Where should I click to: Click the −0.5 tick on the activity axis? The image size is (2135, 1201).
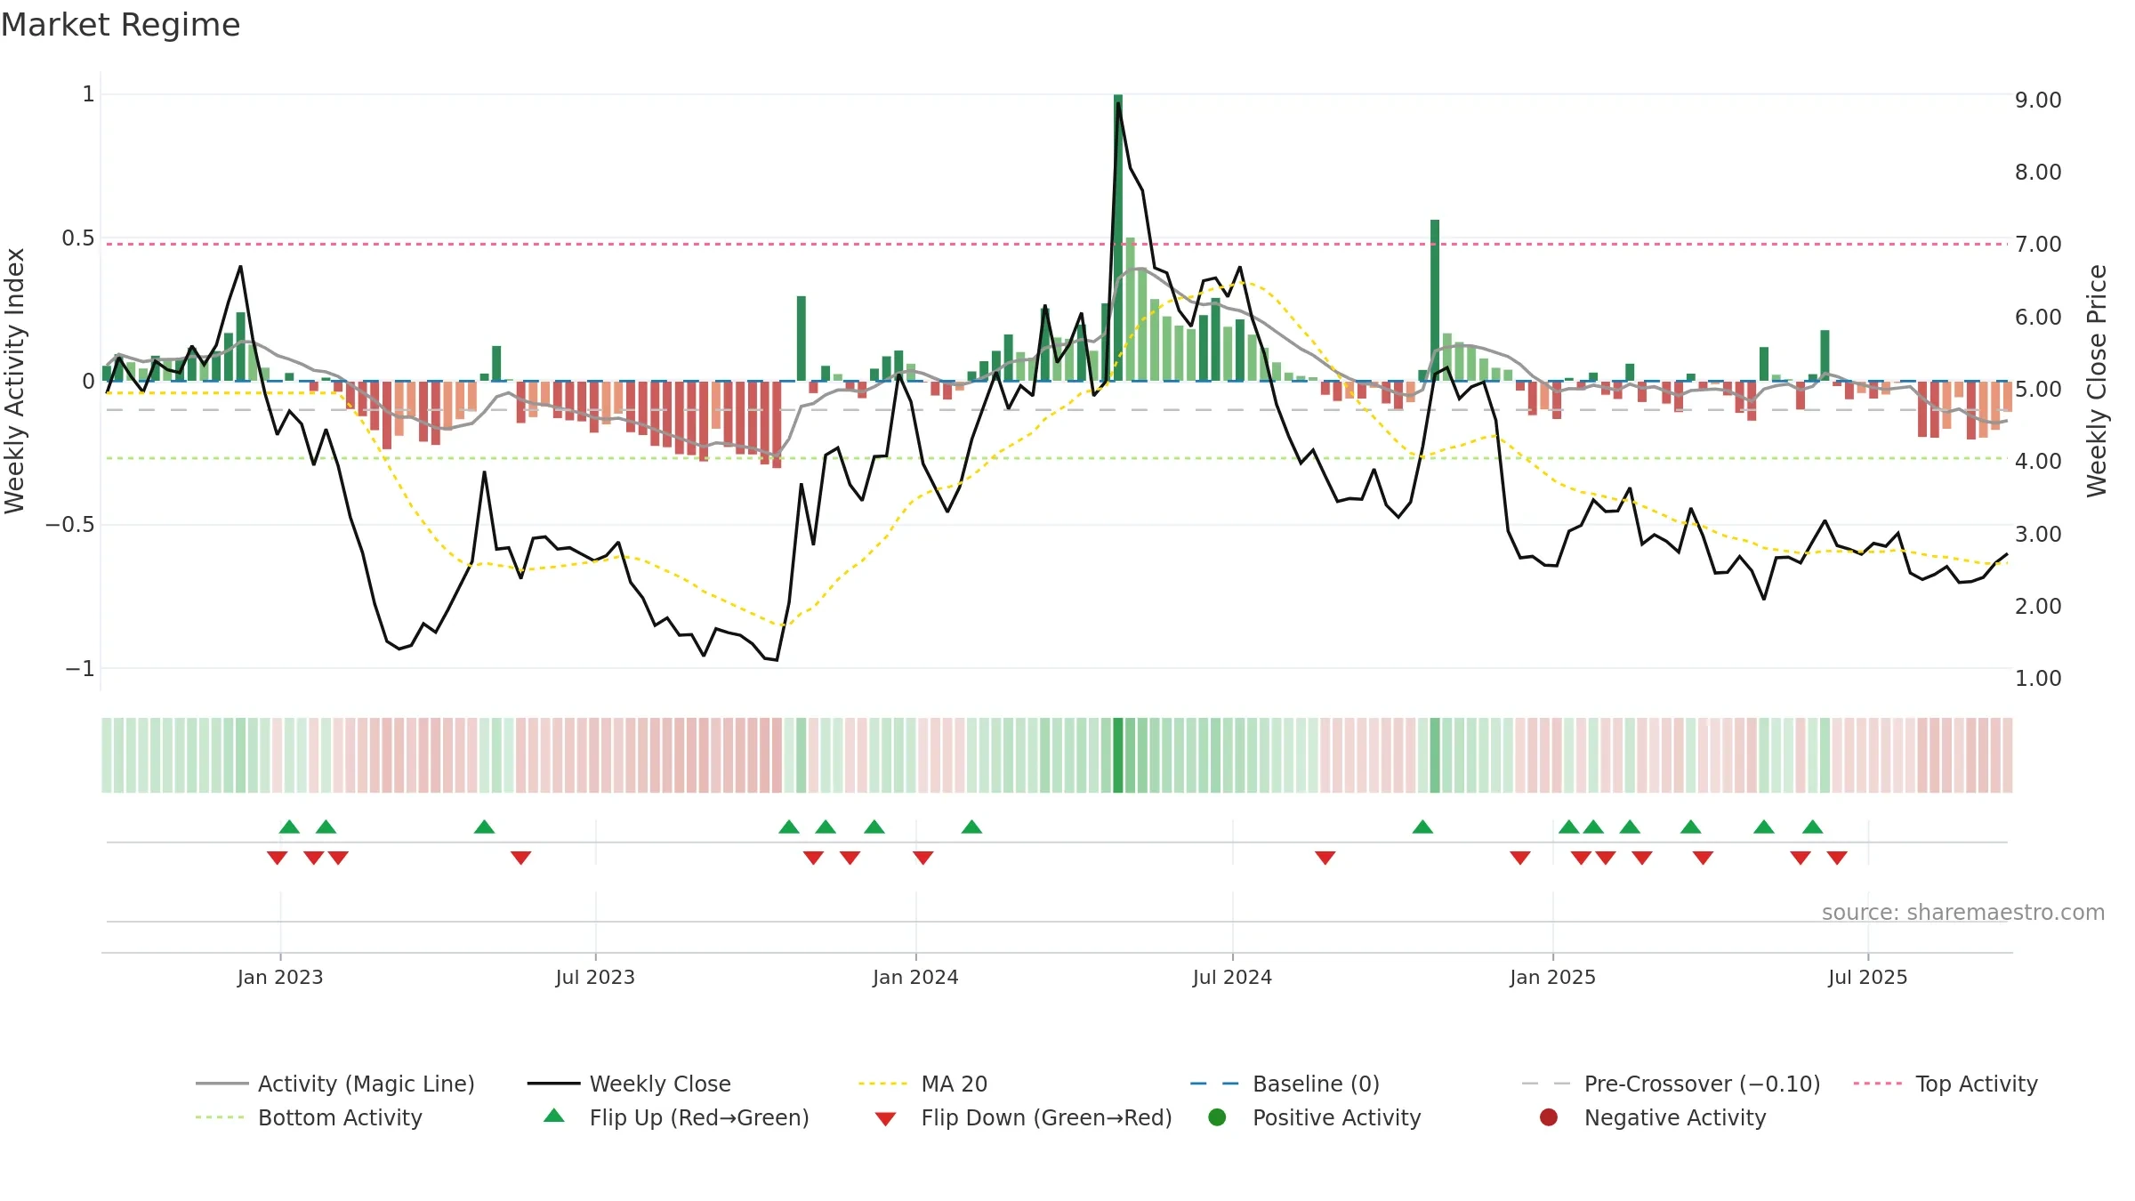coord(70,524)
